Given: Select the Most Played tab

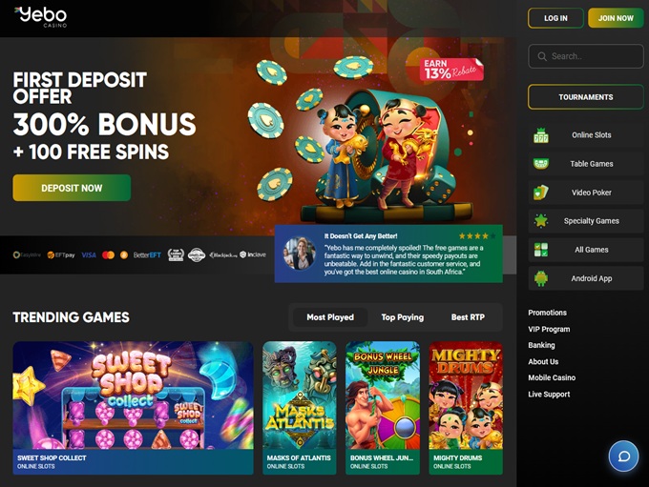Looking at the screenshot, I should (x=330, y=317).
